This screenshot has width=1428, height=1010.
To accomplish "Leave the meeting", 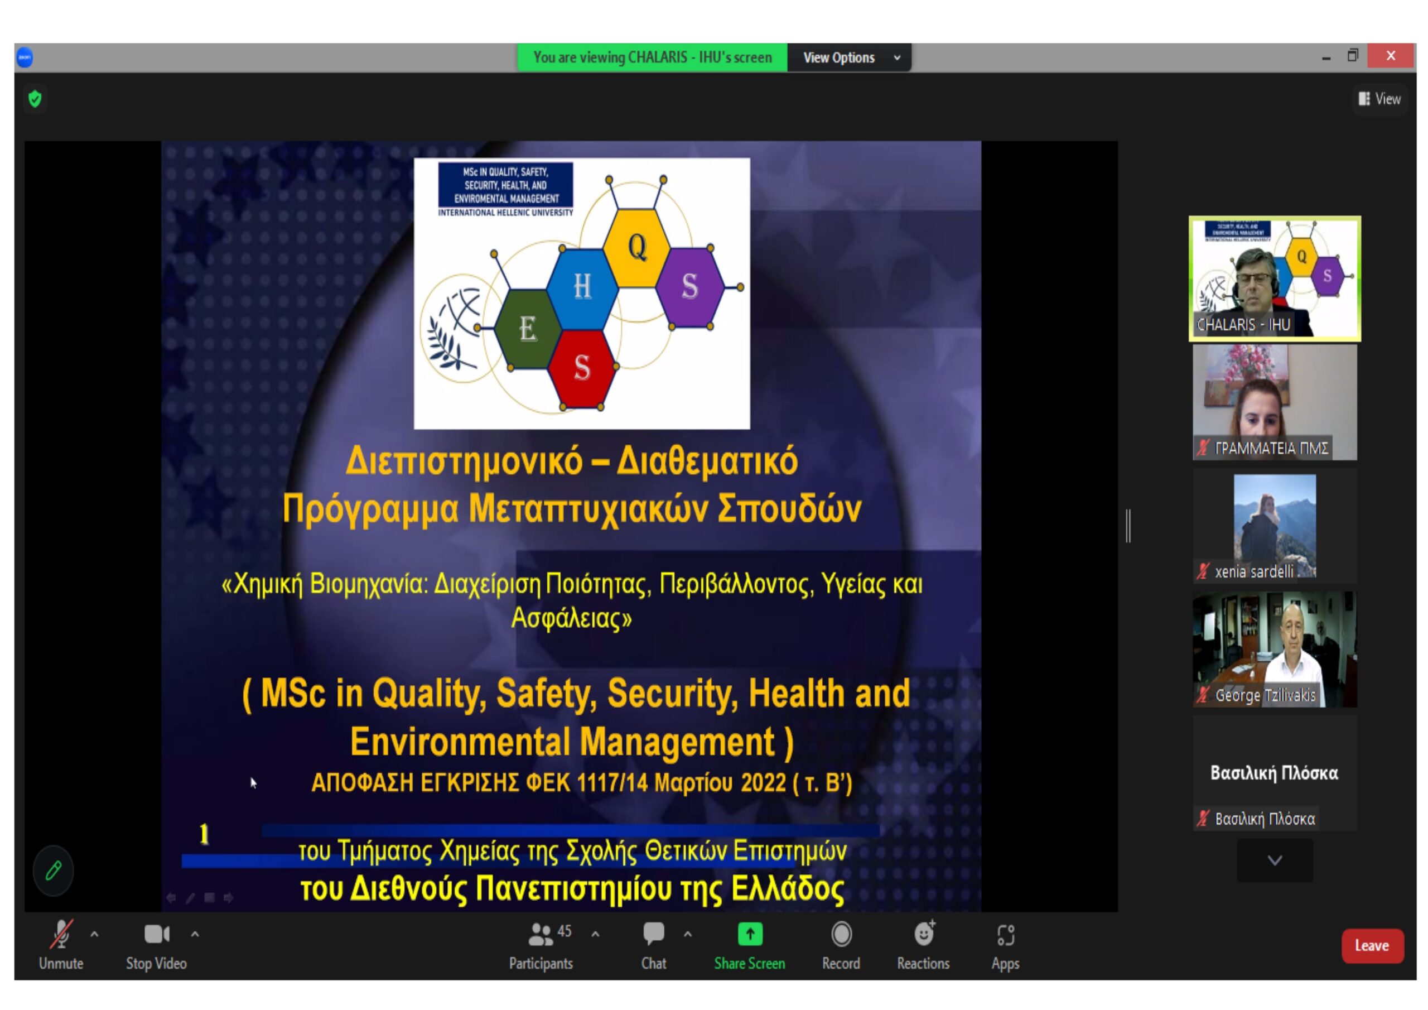I will coord(1372,946).
